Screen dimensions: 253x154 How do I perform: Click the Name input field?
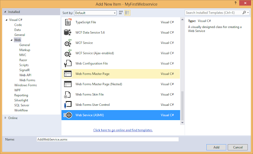click(108, 139)
